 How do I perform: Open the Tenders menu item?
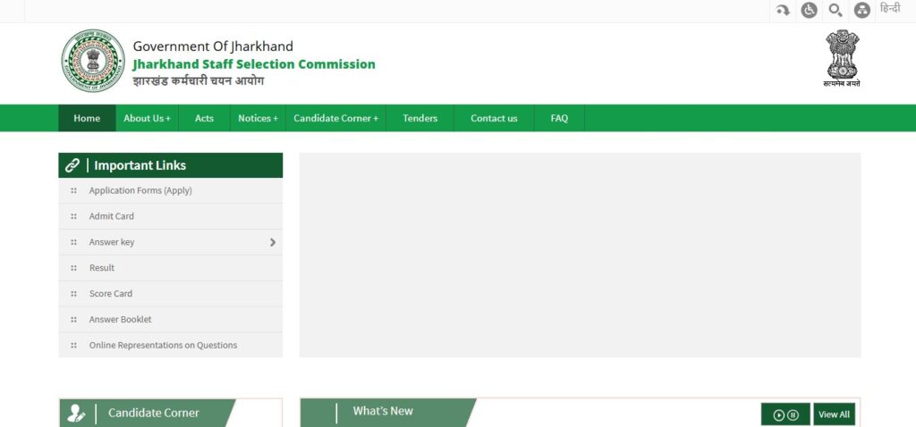pyautogui.click(x=420, y=118)
